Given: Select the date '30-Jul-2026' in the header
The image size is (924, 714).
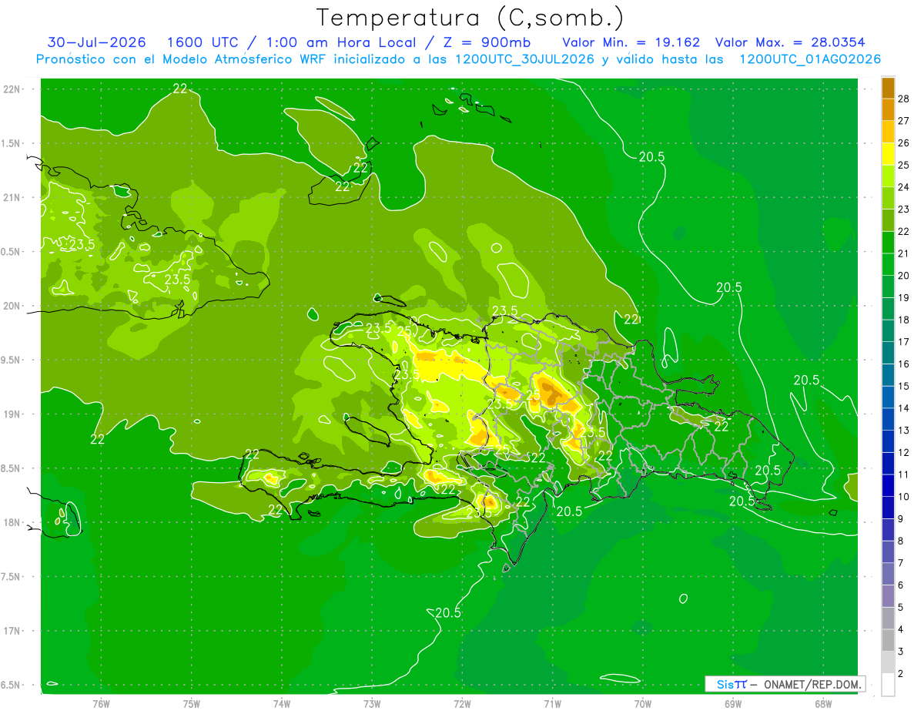Looking at the screenshot, I should (97, 42).
